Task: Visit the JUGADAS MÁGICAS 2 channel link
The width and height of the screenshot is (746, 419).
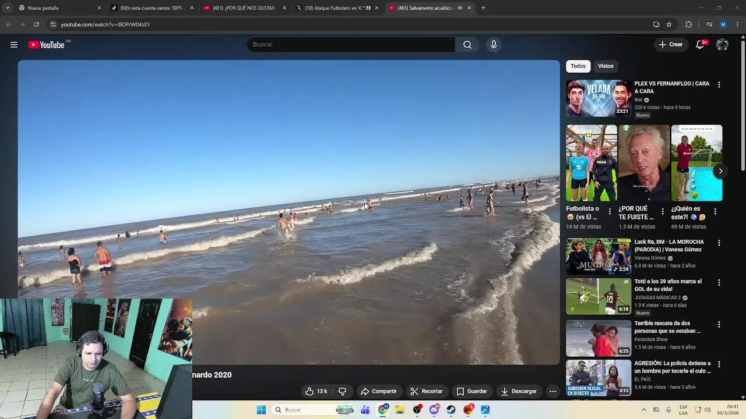Action: click(657, 298)
